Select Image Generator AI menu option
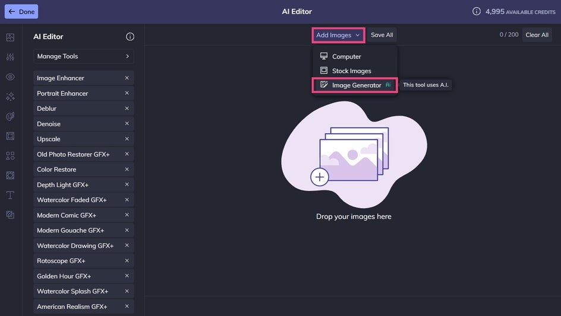Screen dimensions: 561x316 [355, 85]
